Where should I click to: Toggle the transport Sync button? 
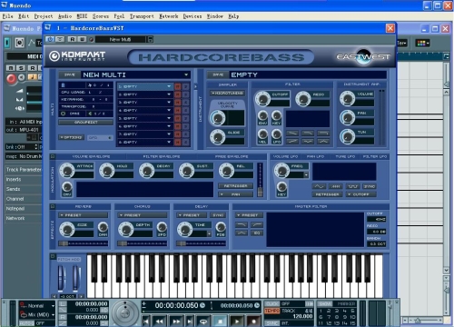coord(271,323)
